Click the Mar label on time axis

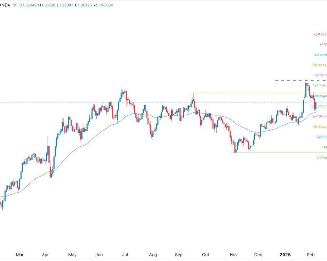click(x=20, y=254)
